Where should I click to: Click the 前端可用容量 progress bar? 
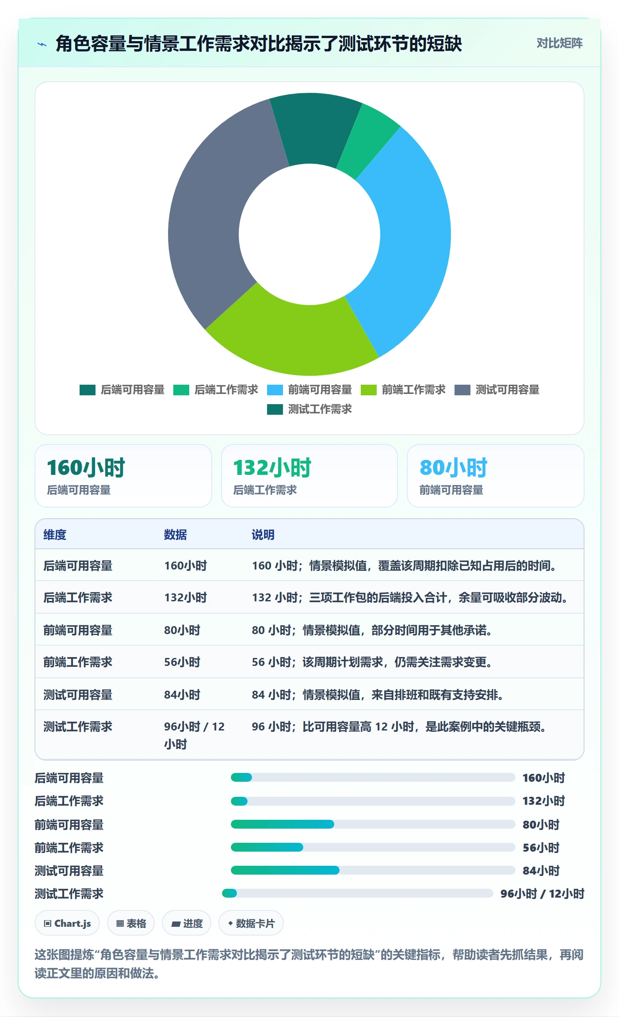tap(373, 824)
